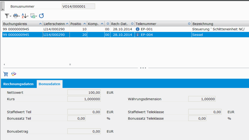Click the Nettowert field showing 100,00
The height and width of the screenshot is (140, 249).
[84, 93]
